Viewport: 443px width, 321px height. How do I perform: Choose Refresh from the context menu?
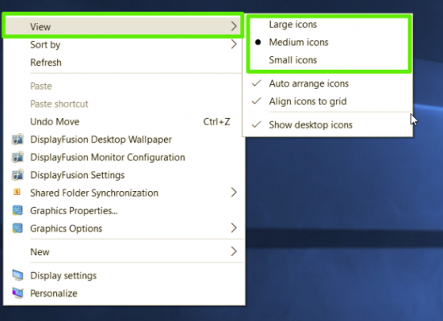[46, 63]
